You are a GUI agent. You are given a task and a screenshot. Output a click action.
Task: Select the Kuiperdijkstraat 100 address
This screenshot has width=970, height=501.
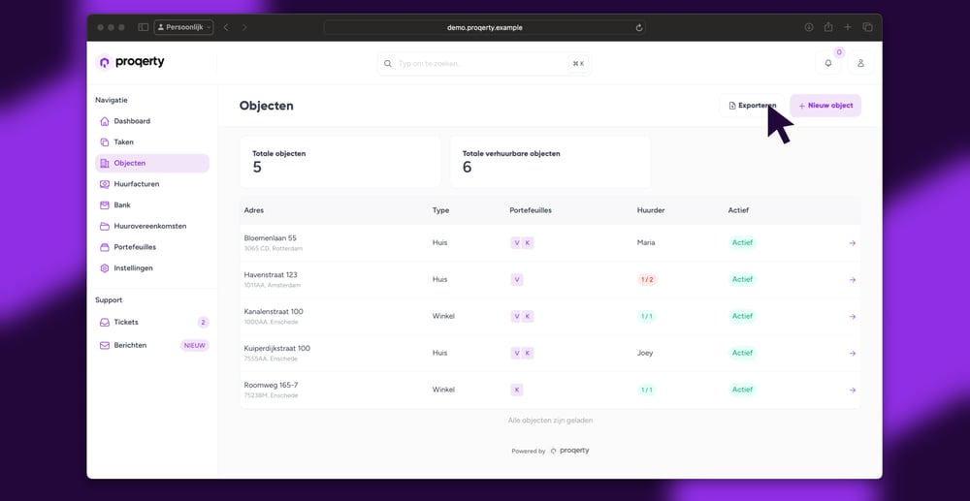point(277,349)
